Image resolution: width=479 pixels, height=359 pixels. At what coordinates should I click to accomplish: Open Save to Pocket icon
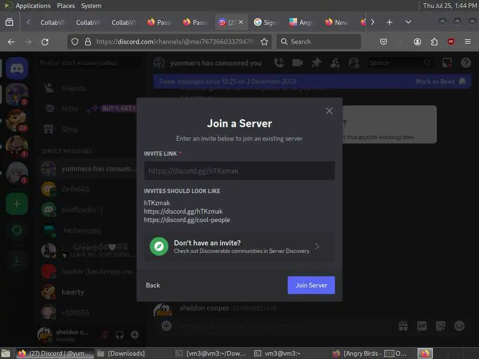click(x=384, y=42)
